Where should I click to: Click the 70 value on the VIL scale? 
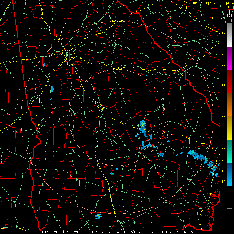pyautogui.click(x=223, y=54)
